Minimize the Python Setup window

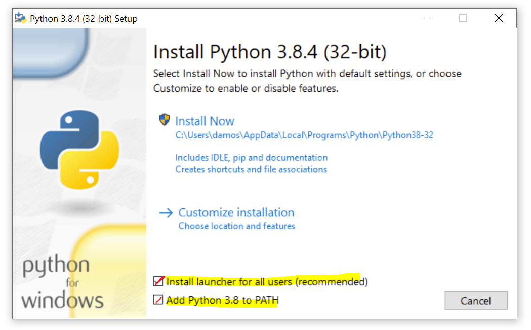point(428,18)
